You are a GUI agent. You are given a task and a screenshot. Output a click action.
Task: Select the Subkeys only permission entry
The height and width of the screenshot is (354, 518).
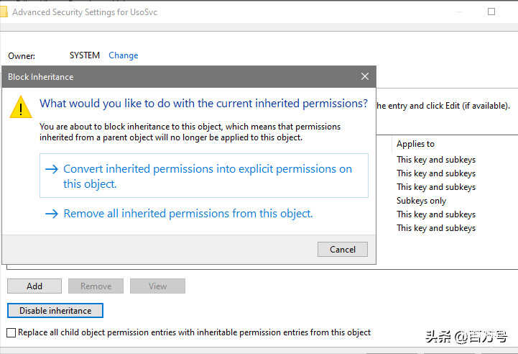pos(421,201)
